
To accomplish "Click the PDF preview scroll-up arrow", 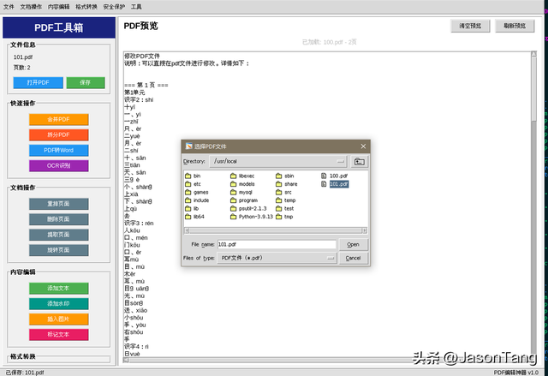I will click(x=534, y=54).
